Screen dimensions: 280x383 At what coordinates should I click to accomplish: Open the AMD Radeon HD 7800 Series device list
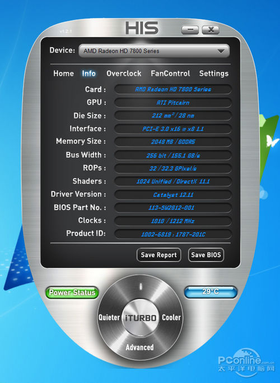154,51
